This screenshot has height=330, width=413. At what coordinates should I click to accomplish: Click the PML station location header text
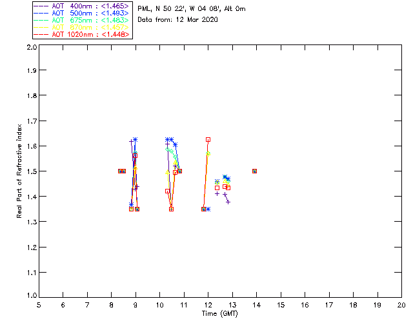[x=192, y=9]
